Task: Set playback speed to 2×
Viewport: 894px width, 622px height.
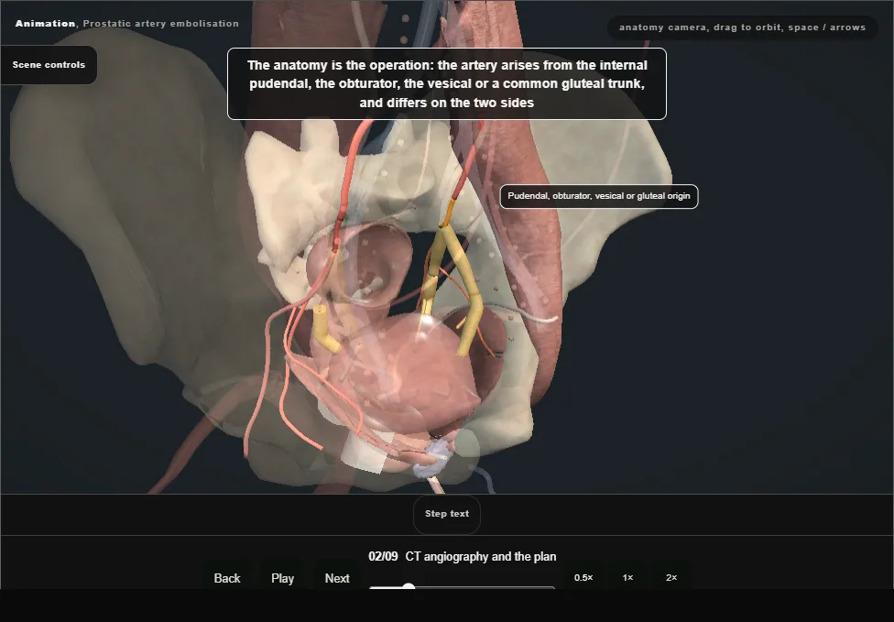Action: tap(671, 577)
